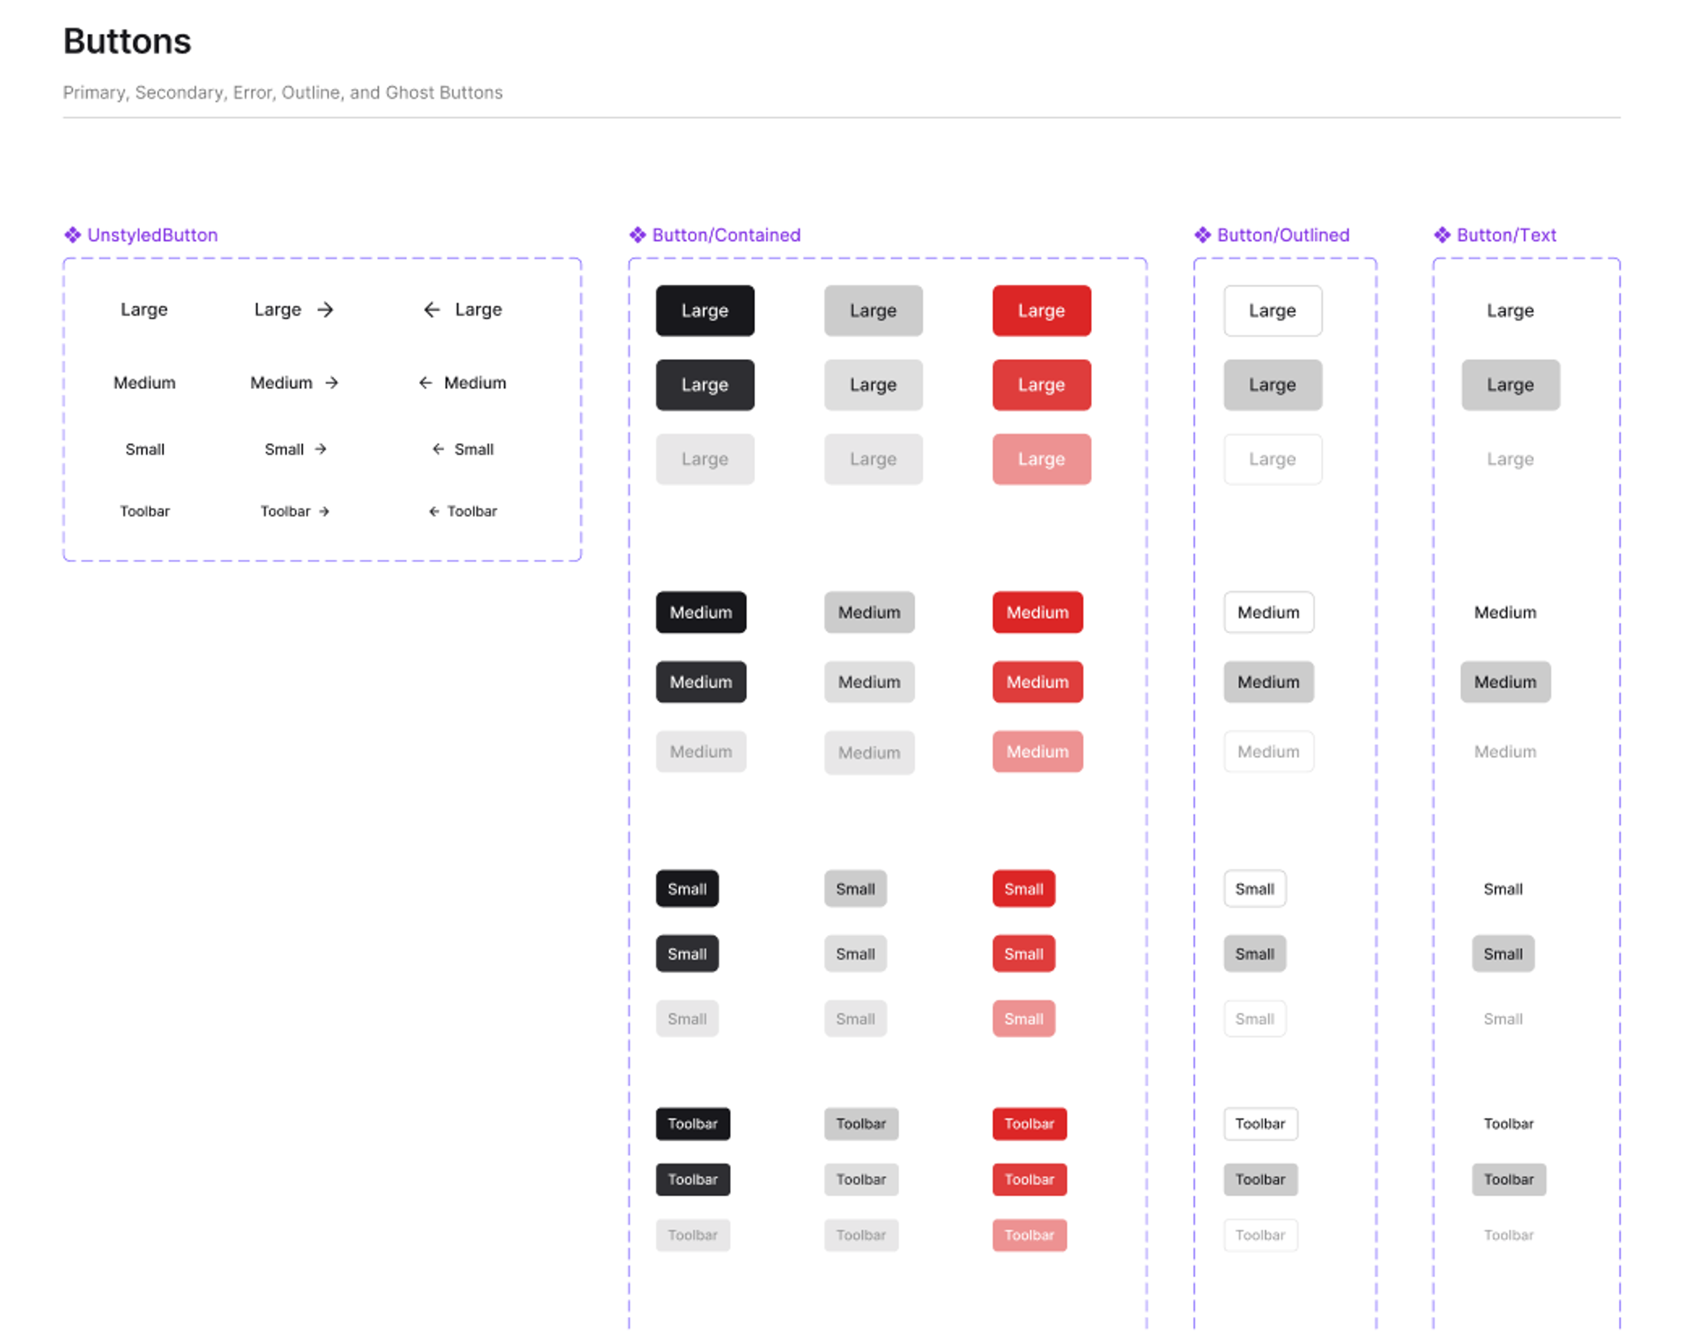Click the component icon next to Button/Text

click(1442, 235)
